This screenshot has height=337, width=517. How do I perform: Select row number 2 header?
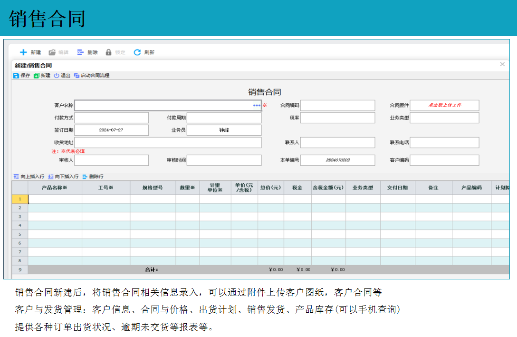pyautogui.click(x=20, y=208)
